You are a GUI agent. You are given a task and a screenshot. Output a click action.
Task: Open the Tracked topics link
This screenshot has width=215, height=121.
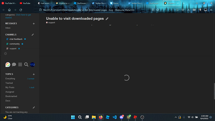(x=9, y=83)
